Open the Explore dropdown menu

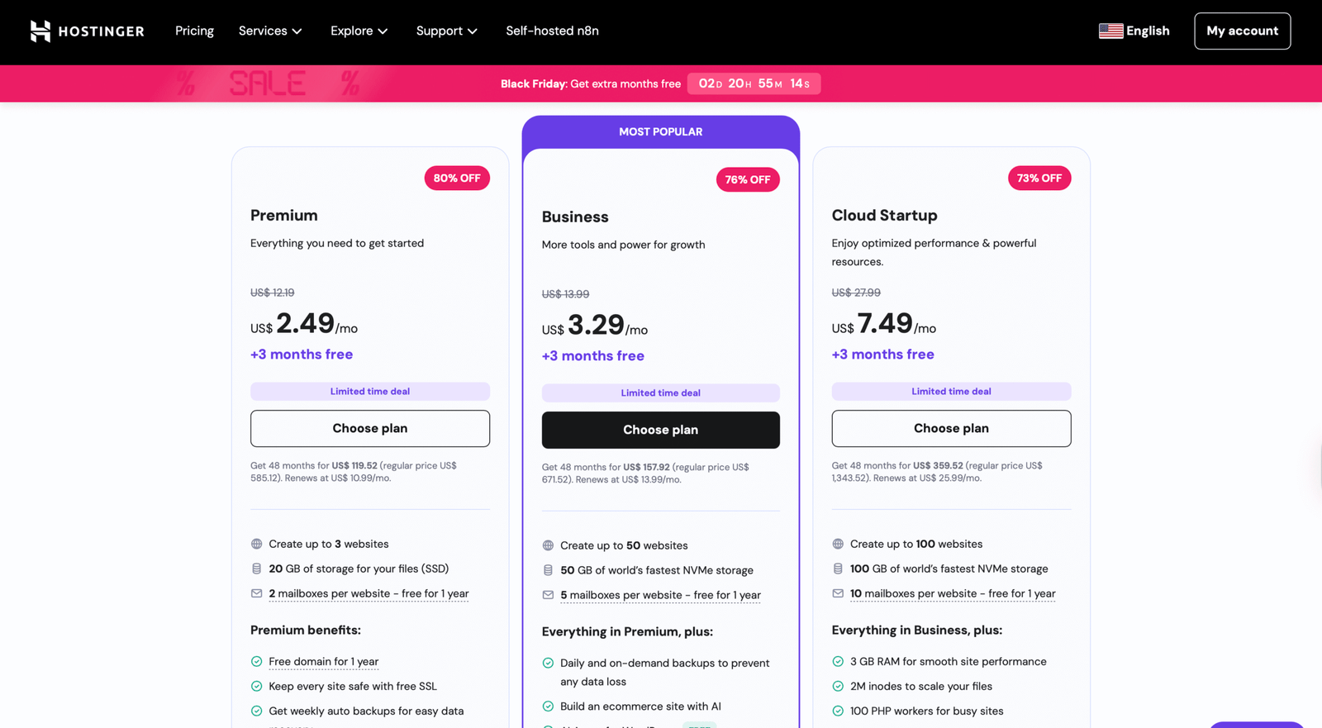pyautogui.click(x=359, y=31)
